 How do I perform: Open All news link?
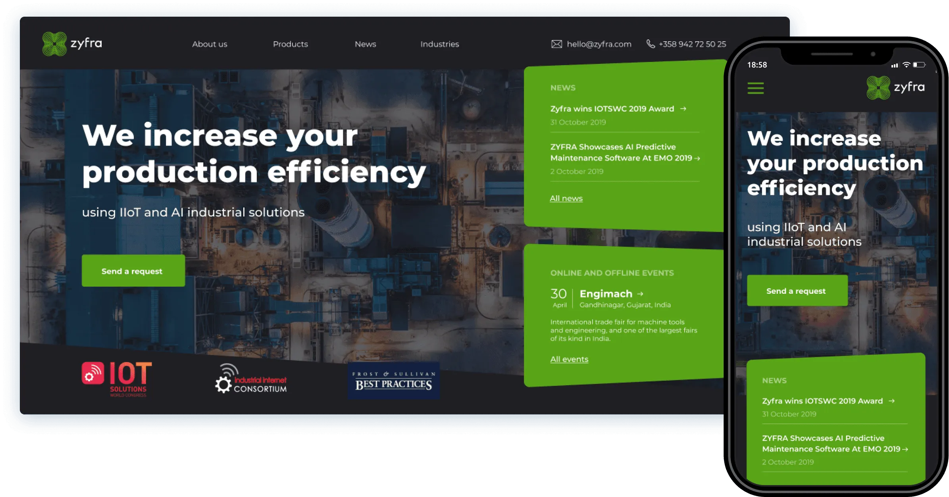(566, 198)
